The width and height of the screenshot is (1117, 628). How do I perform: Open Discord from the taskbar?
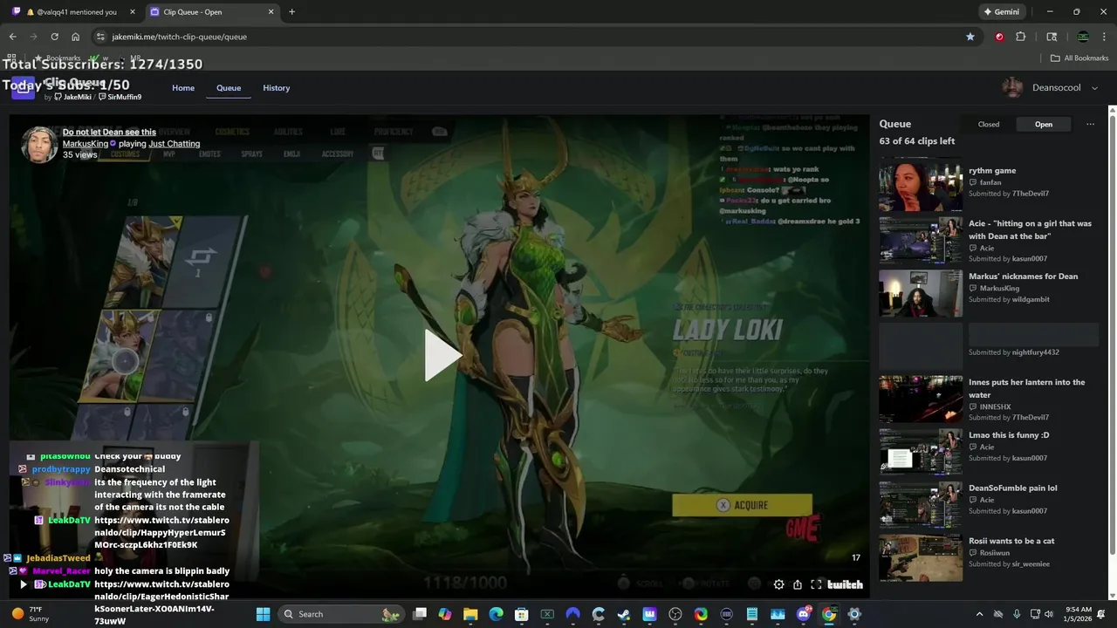804,614
